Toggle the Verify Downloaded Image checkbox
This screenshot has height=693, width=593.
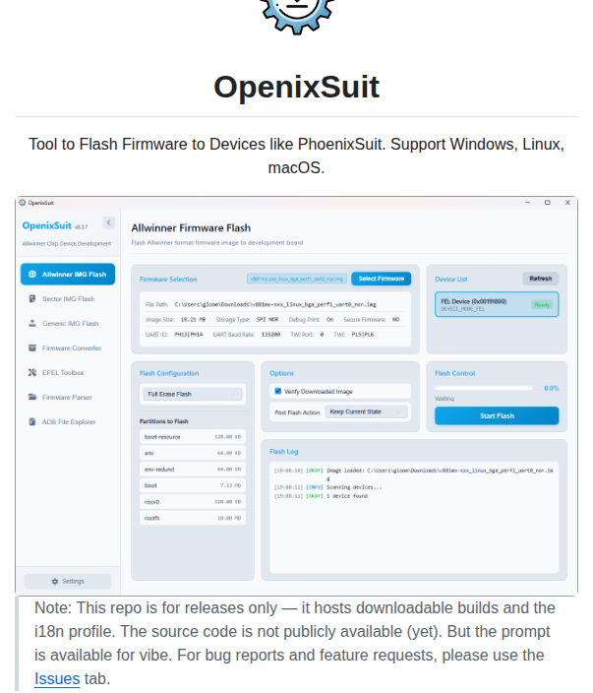(x=278, y=391)
